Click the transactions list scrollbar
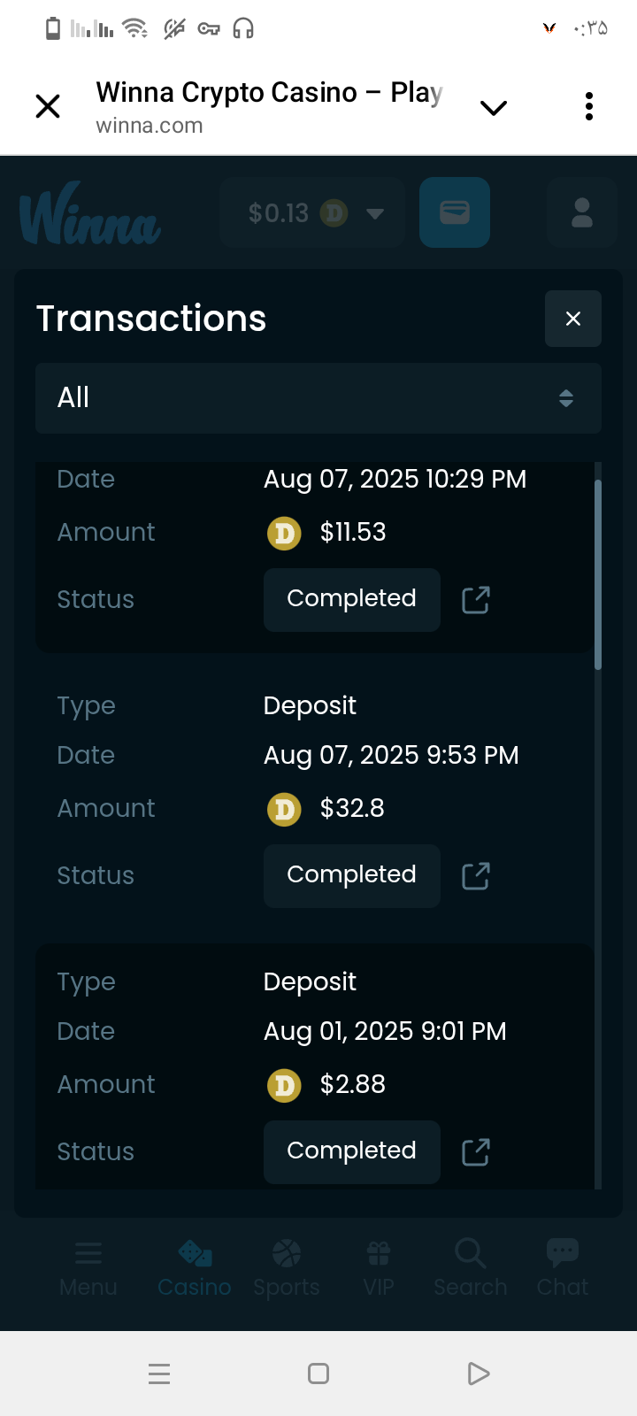The width and height of the screenshot is (637, 1416). pos(598,575)
